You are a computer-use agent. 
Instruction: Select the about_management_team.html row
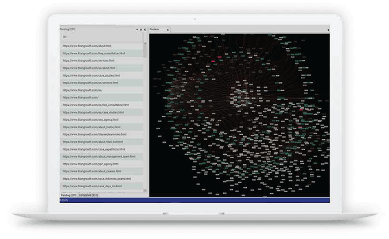coord(101,157)
